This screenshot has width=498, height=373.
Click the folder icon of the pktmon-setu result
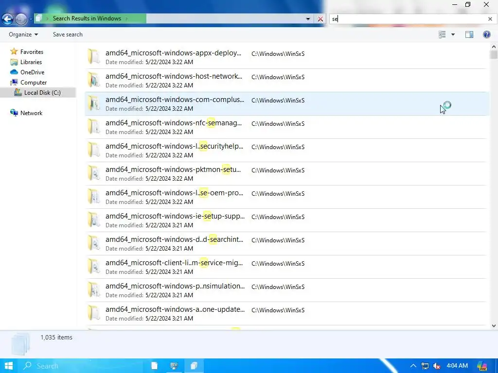(x=94, y=173)
